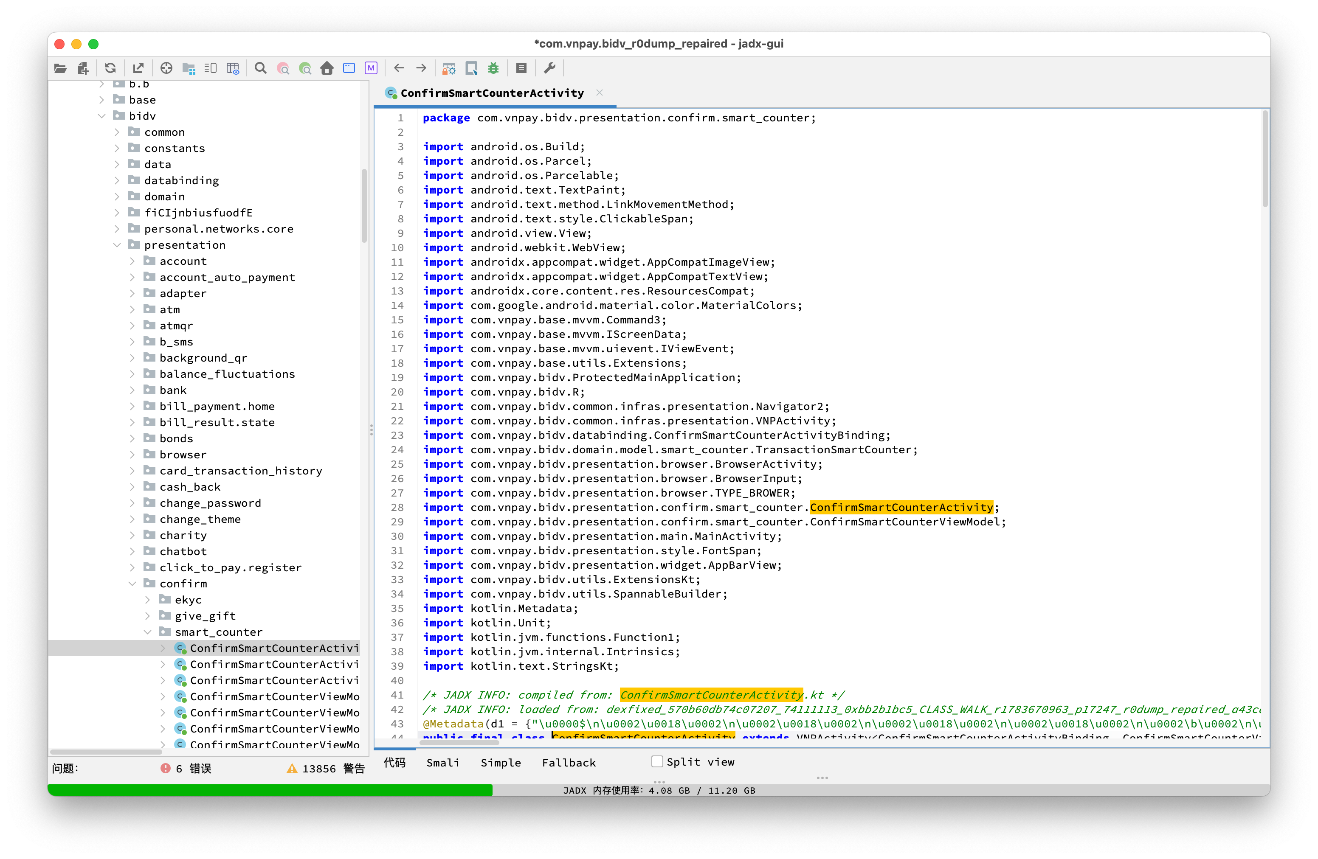Click the JADX memory usage bar
The image size is (1318, 859).
point(659,790)
